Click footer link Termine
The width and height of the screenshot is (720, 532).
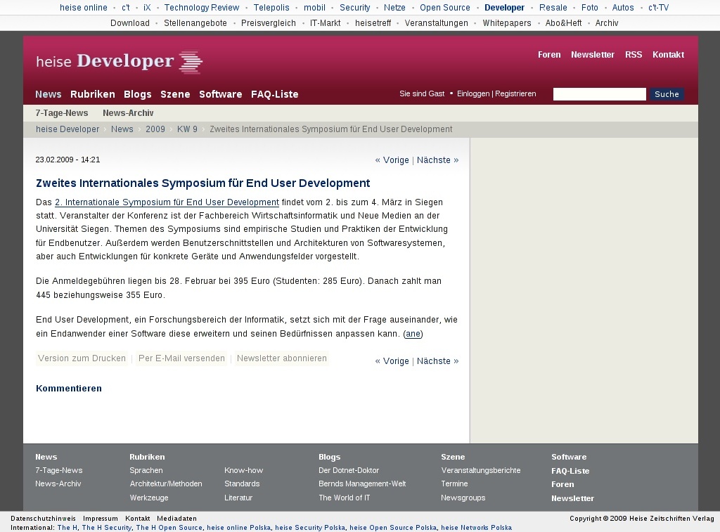click(454, 484)
